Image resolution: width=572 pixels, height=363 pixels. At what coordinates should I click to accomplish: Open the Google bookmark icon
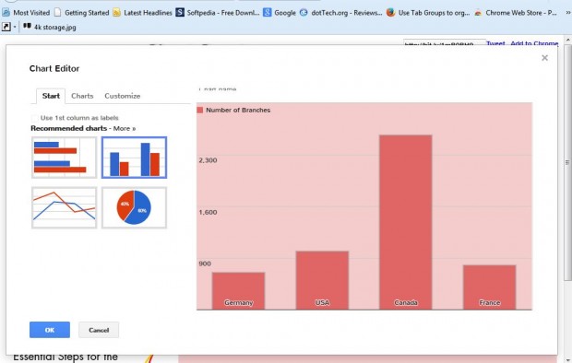click(x=268, y=12)
